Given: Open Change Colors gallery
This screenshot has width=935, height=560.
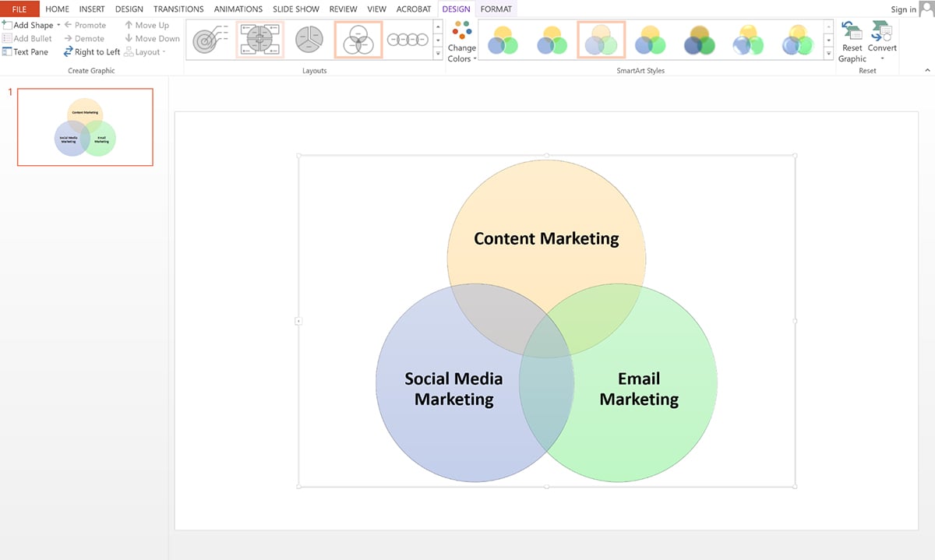Looking at the screenshot, I should click(x=461, y=43).
